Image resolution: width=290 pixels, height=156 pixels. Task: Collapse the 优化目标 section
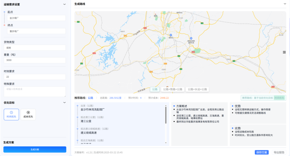64,103
